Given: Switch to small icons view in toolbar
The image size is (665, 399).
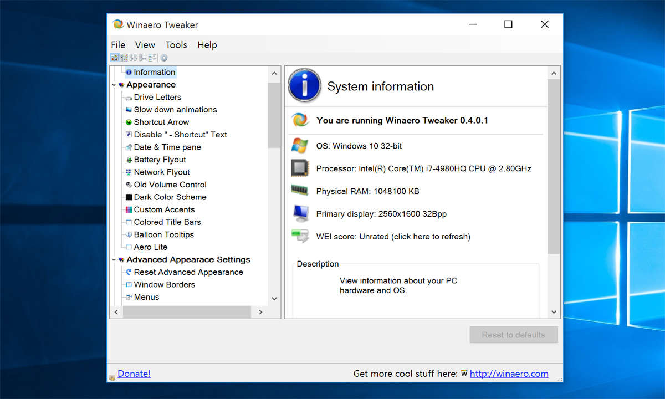Looking at the screenshot, I should (x=124, y=58).
